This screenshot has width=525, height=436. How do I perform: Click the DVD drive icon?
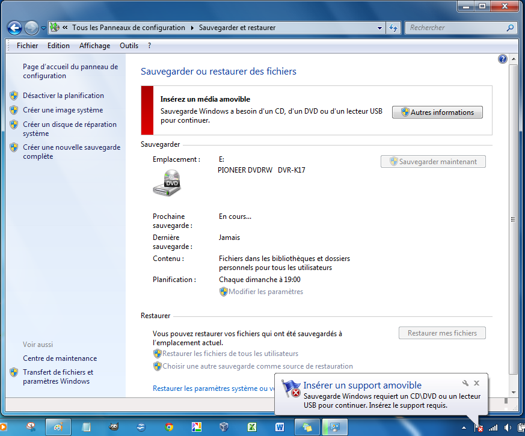tap(167, 183)
